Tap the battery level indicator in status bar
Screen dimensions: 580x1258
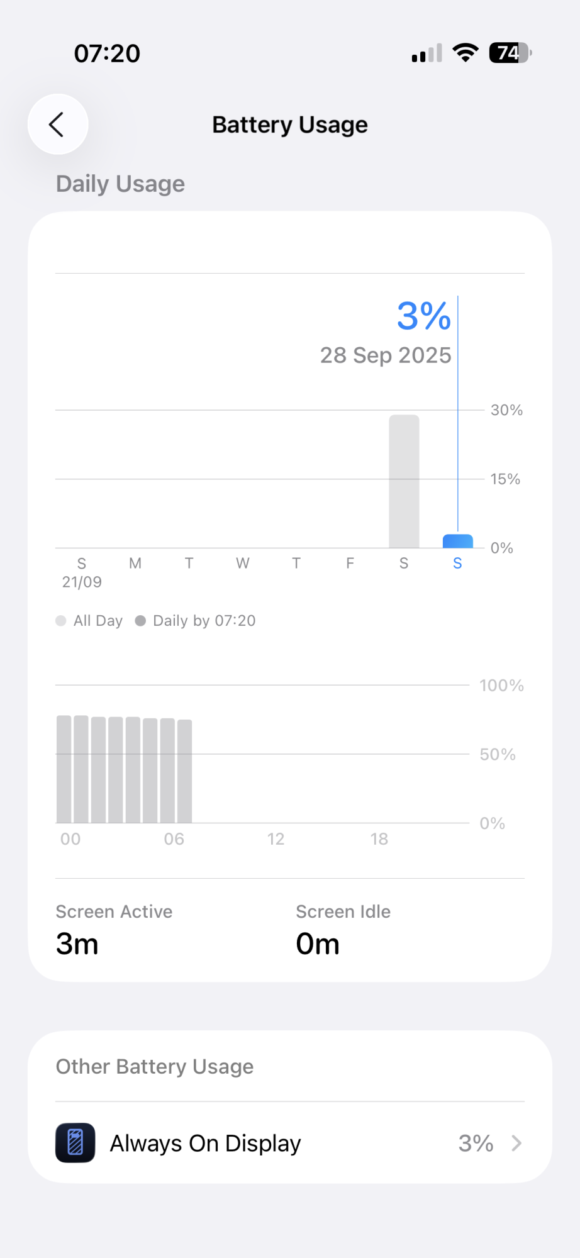click(x=510, y=53)
